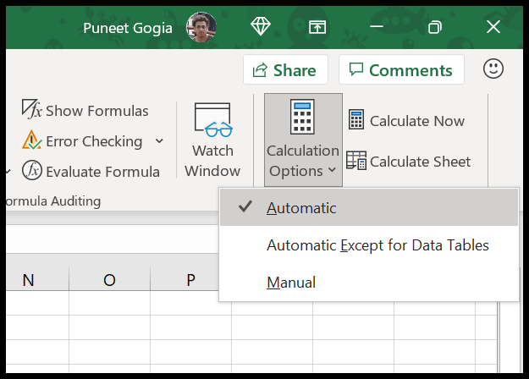This screenshot has height=379, width=529.
Task: Click the Error Checking warning icon
Action: click(x=31, y=140)
